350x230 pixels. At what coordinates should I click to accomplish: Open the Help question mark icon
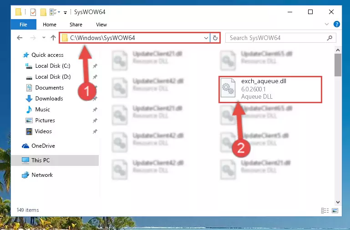(x=337, y=24)
